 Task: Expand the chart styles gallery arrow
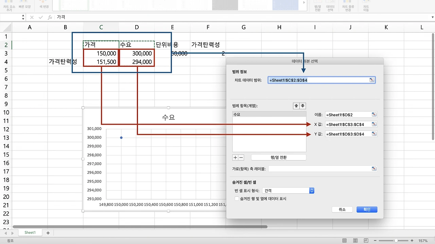point(304,3)
